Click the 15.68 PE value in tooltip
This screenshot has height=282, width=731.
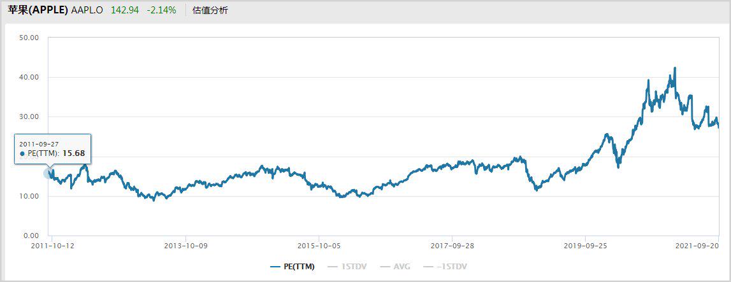[x=73, y=153]
